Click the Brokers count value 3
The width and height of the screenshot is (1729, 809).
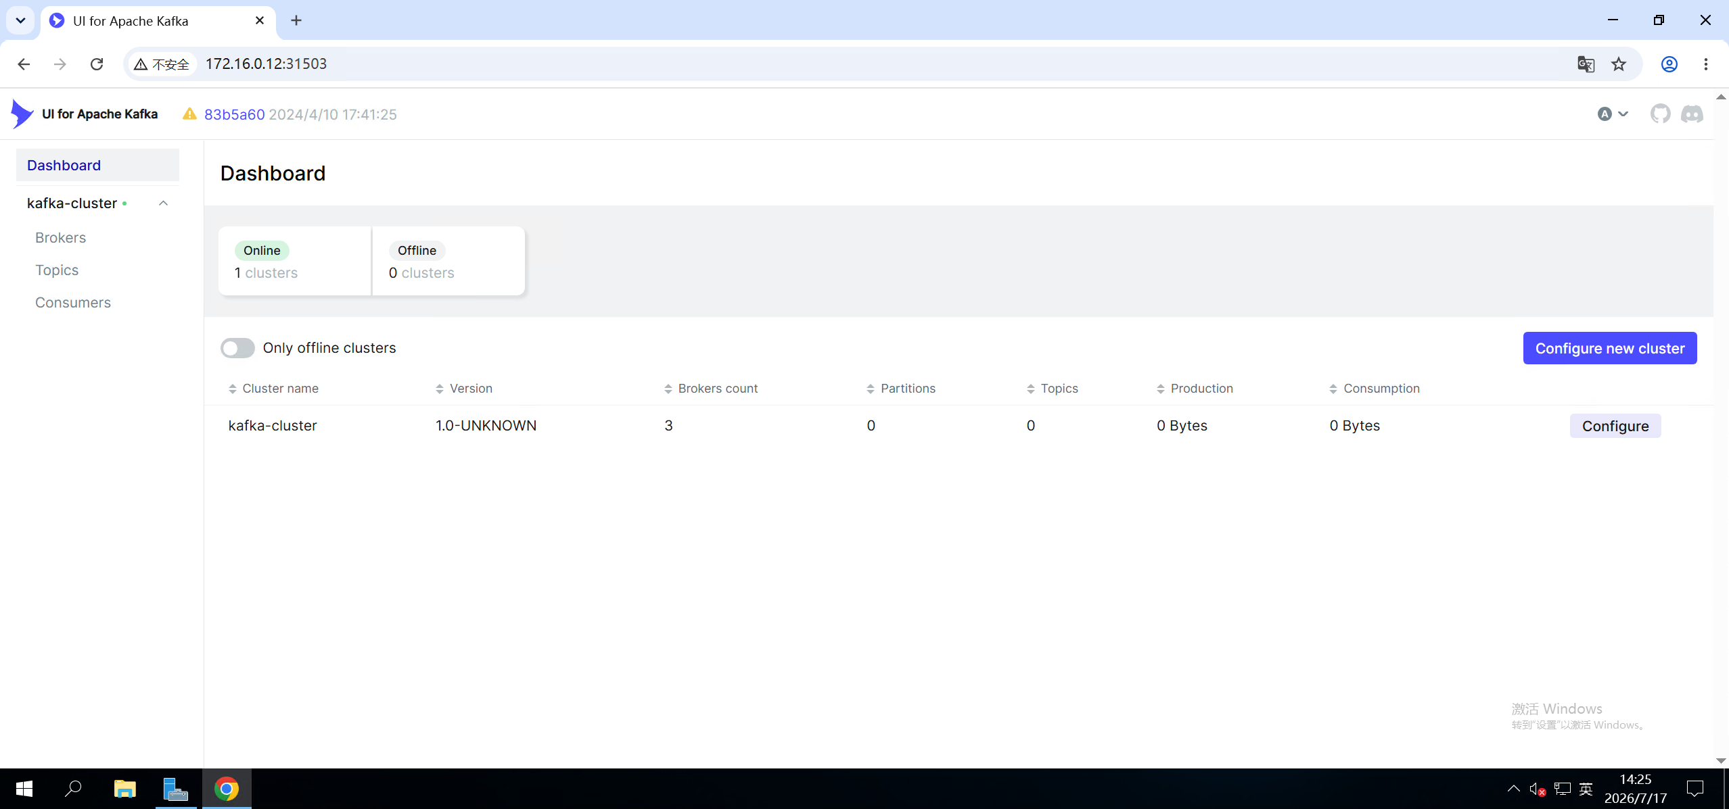pyautogui.click(x=668, y=426)
